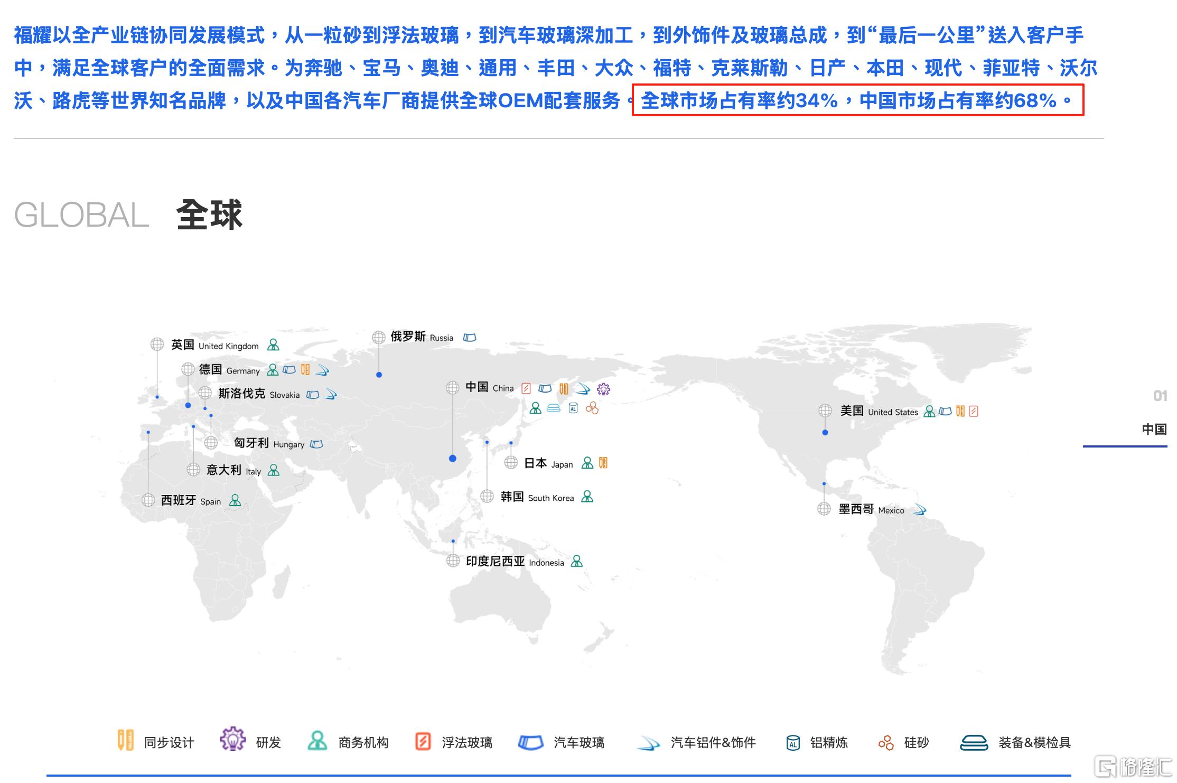
Task: Click the 商务机构 person legend icon
Action: pyautogui.click(x=317, y=741)
